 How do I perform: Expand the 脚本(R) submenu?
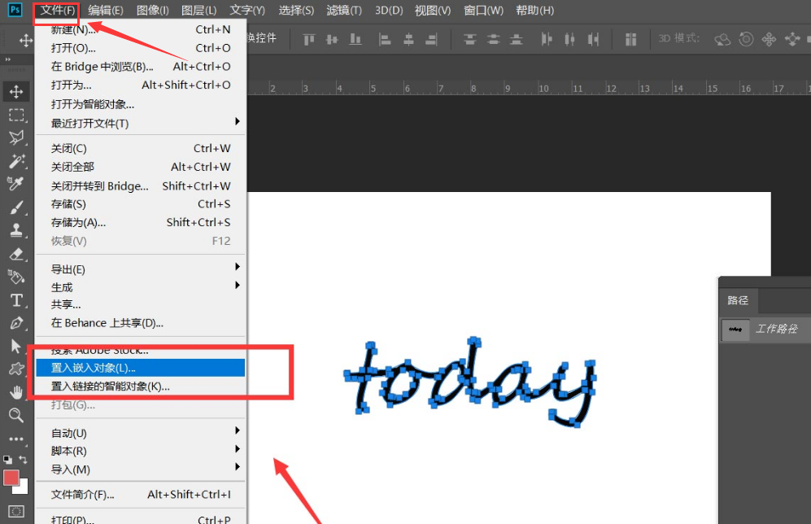point(237,449)
